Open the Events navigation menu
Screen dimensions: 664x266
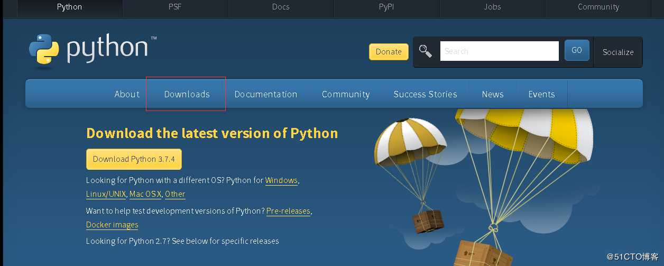click(542, 94)
